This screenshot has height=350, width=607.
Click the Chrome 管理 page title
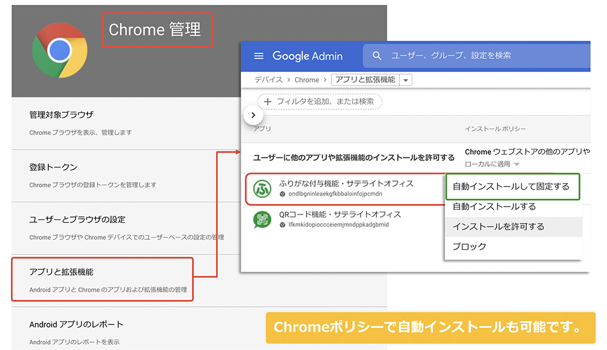tap(155, 29)
